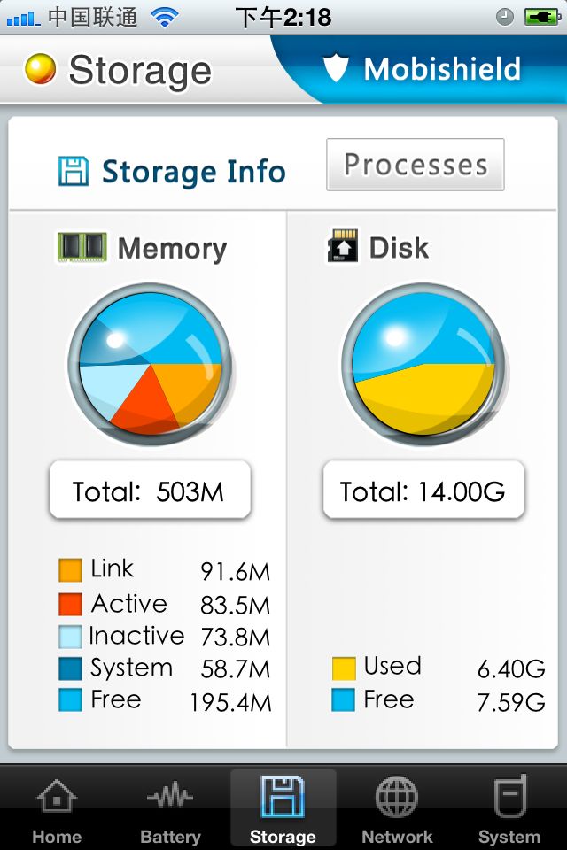
Task: Select the Storage tab floppy icon
Action: click(x=283, y=796)
